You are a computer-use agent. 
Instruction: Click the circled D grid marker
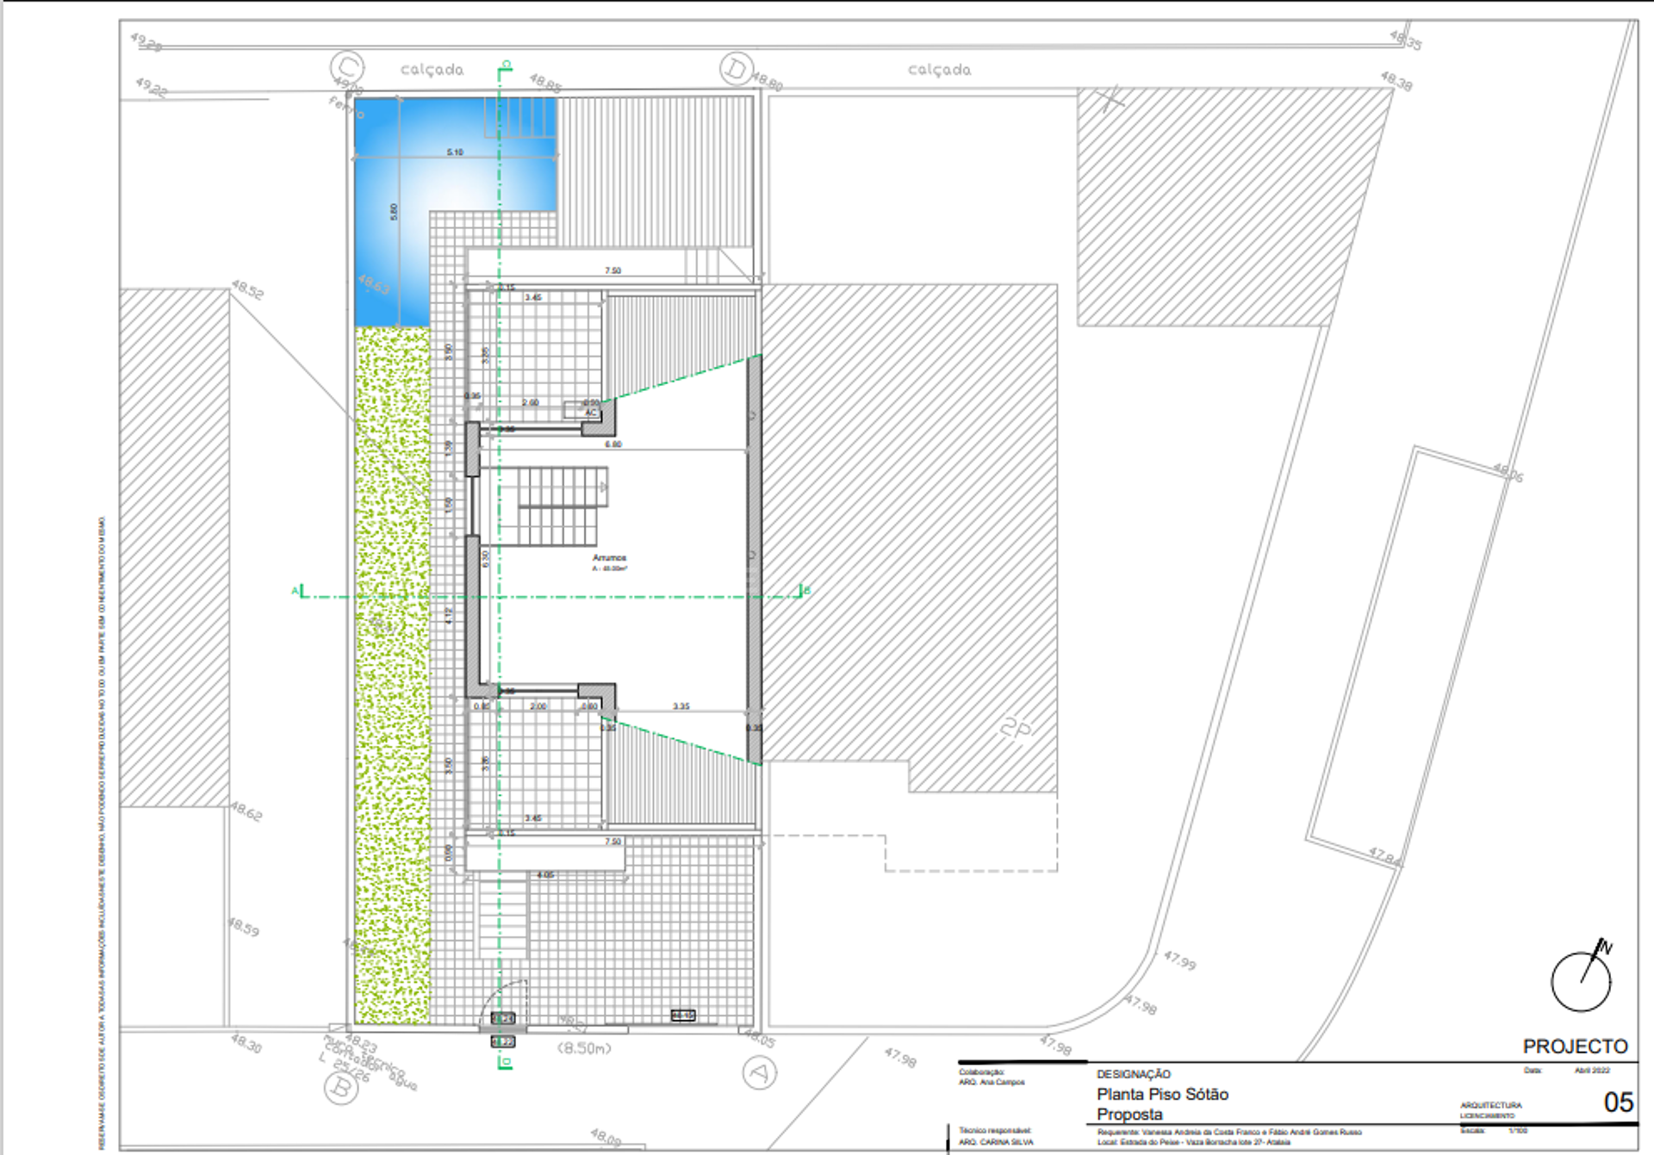[x=737, y=69]
